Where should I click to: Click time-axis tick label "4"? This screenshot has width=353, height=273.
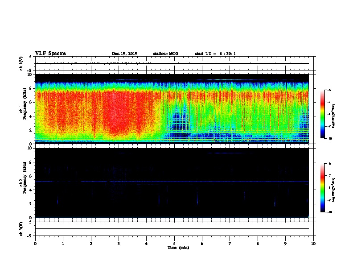pyautogui.click(x=147, y=244)
